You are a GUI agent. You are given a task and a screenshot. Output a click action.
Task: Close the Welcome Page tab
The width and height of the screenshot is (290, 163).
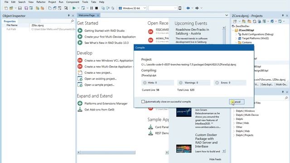[x=98, y=15]
